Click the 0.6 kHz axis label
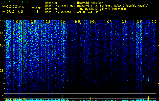 pyautogui.click(x=2, y=96)
